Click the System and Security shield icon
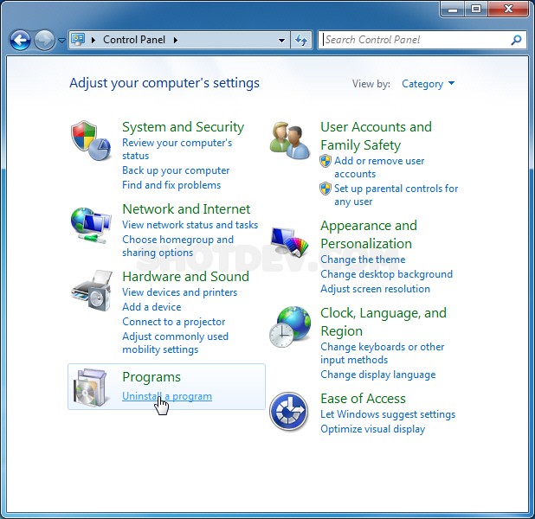The width and height of the screenshot is (535, 519). click(x=91, y=140)
